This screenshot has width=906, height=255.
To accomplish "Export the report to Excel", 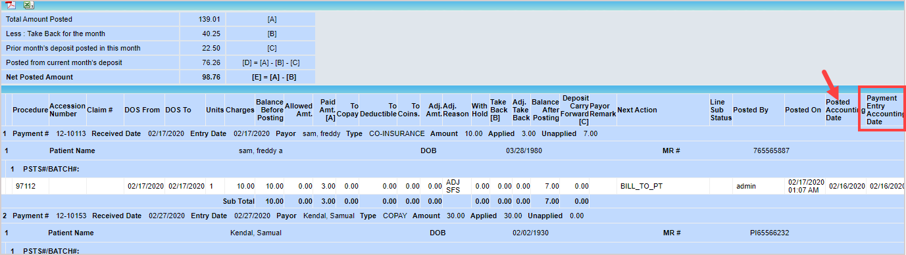I will [29, 5].
